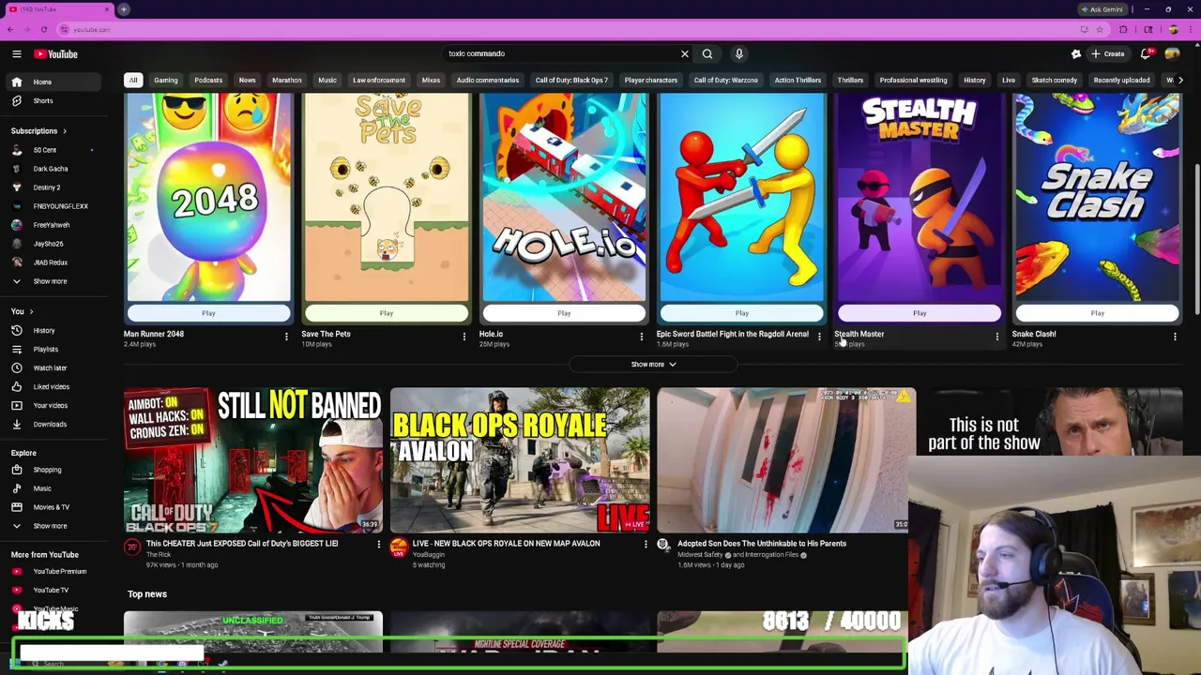Play the Hole.io game

point(564,313)
